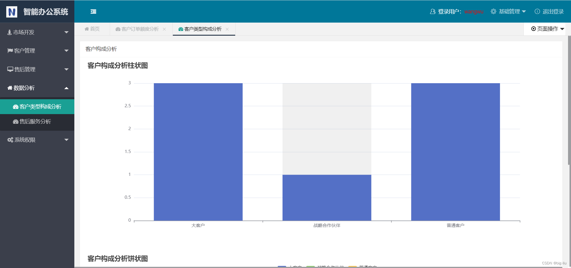Viewport: 571px width, 268px height.
Task: Click the 客户构成分析饼状图 heading
Action: tap(118, 258)
